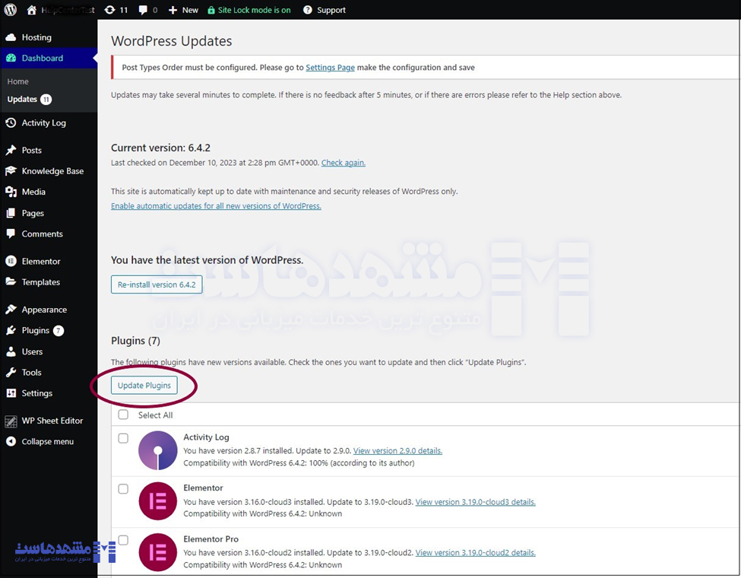Screen dimensions: 741x578
Task: Open WP Sheet Editor in sidebar
Action: pos(52,421)
